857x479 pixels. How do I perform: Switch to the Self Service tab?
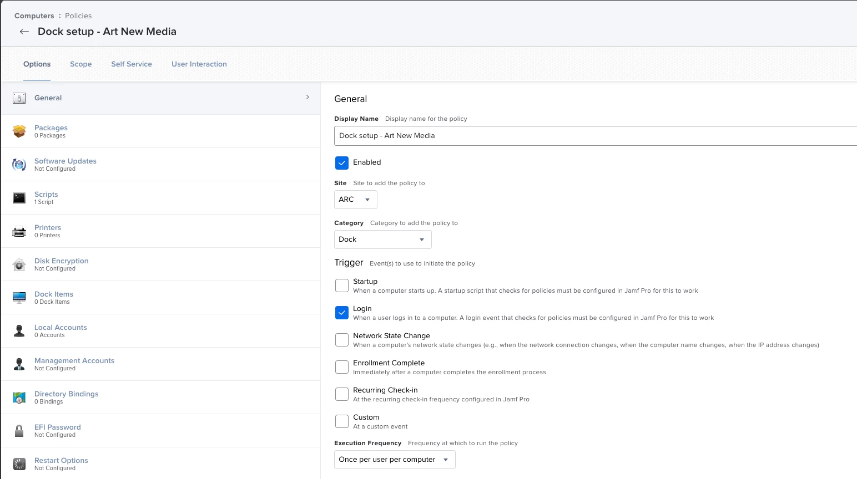tap(132, 64)
